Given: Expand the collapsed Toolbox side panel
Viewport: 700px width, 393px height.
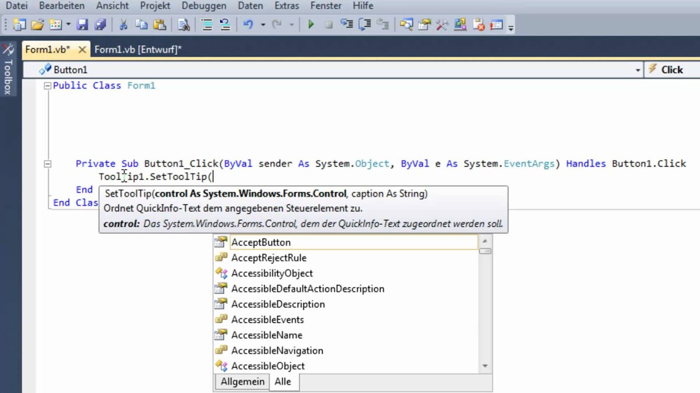Looking at the screenshot, I should pos(8,70).
